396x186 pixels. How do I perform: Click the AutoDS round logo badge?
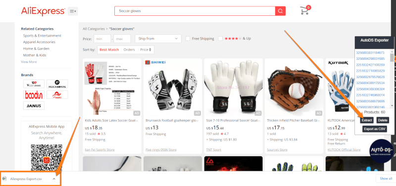tap(381, 150)
